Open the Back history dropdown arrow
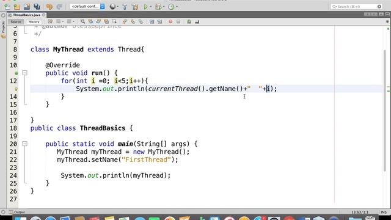This screenshot has width=391, height=220. 62,22
